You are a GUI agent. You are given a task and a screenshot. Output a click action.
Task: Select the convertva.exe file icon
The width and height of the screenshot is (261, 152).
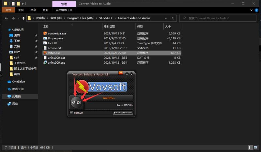click(x=45, y=33)
